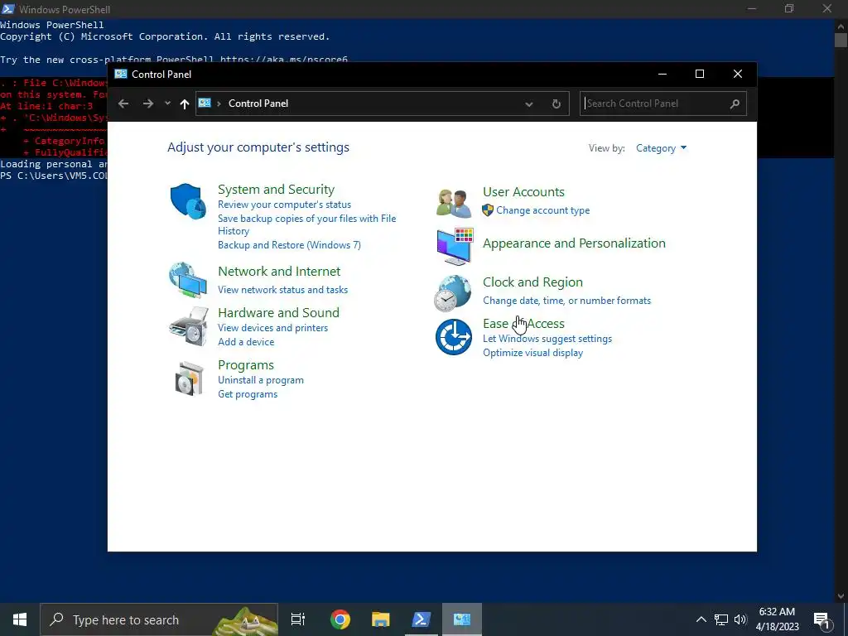Click Appearance and Personalization monitor icon
848x636 pixels.
tap(455, 247)
